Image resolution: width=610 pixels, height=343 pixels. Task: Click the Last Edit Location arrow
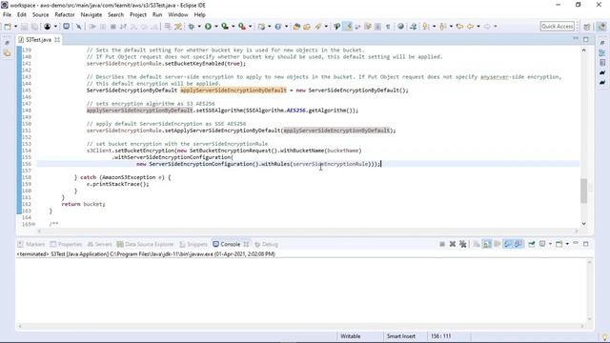pos(459,27)
